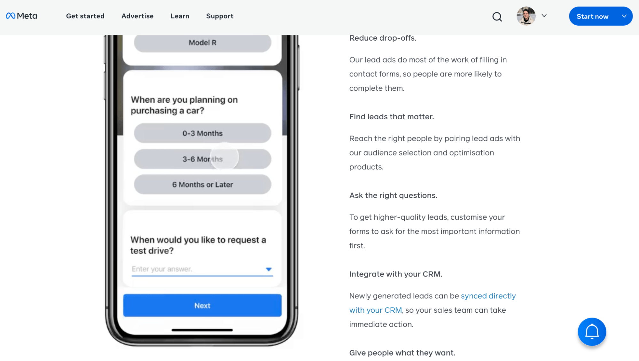
Task: Select the 6 Months or Later option
Action: coord(202,184)
